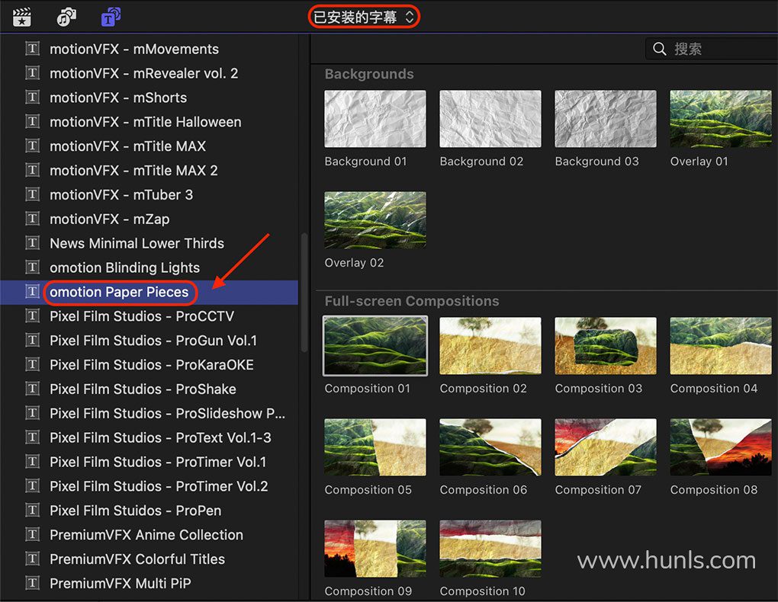
Task: Select Pixel Film Studios - ProKaraOKE category
Action: [149, 364]
